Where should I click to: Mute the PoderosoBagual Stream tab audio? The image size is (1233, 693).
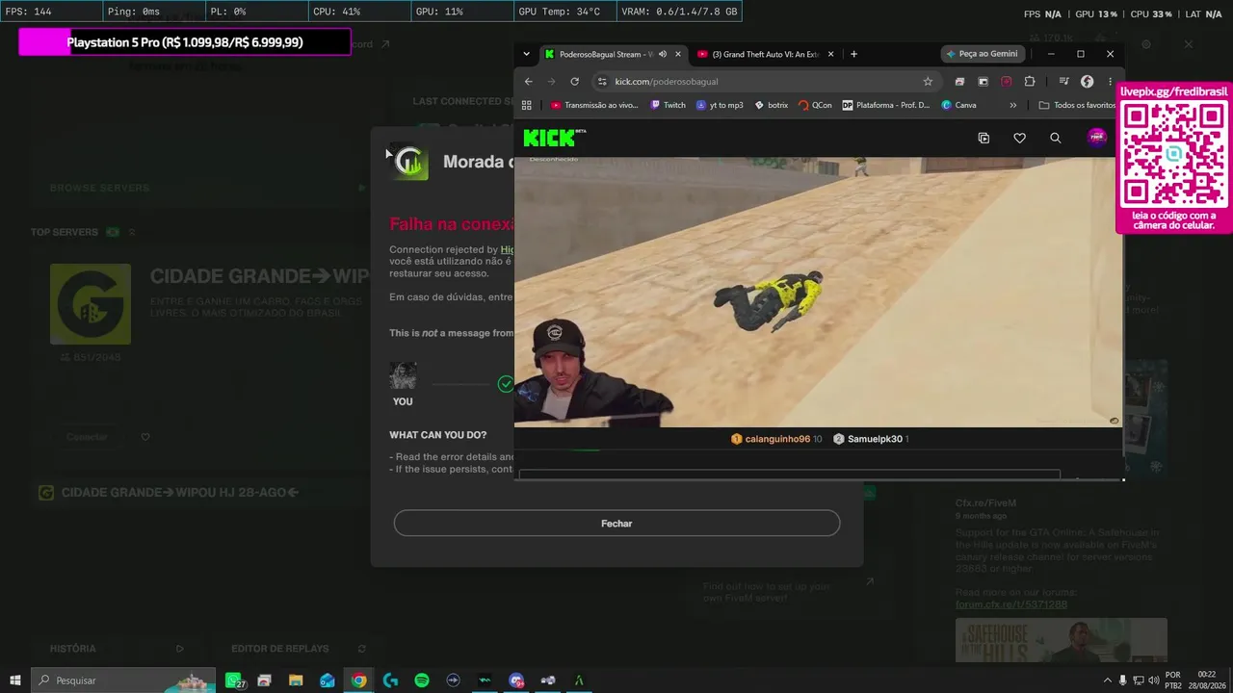(663, 54)
